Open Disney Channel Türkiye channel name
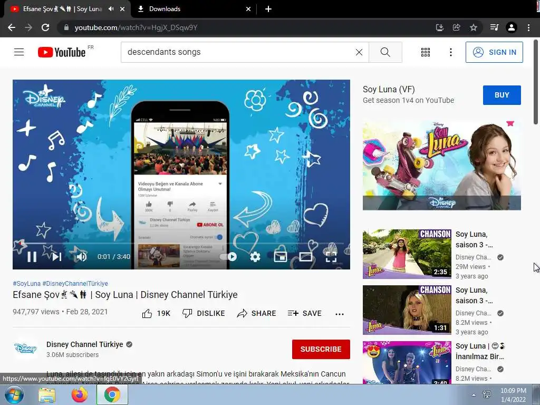This screenshot has width=540, height=405. [x=85, y=344]
